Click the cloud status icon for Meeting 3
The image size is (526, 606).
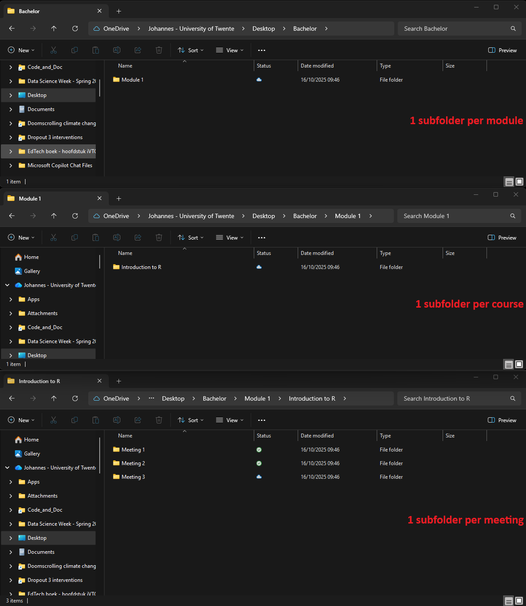[259, 477]
